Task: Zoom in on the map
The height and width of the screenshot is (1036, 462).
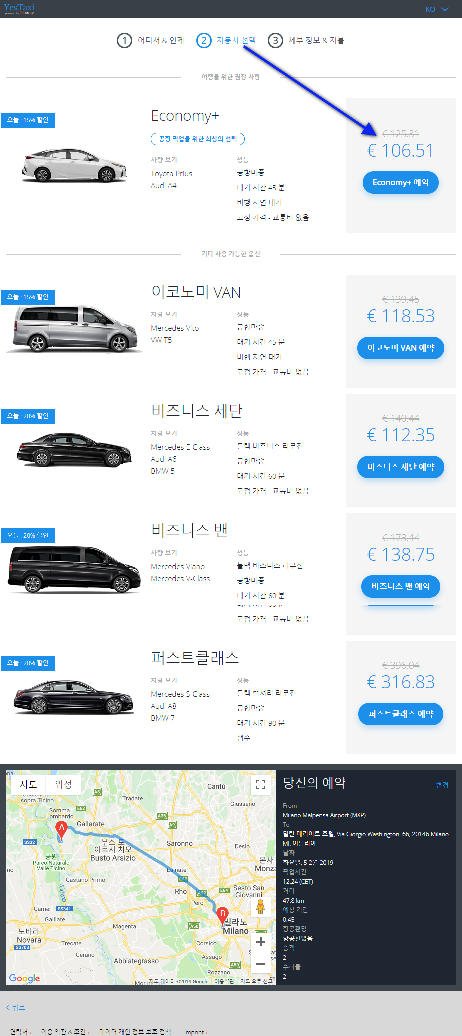Action: click(261, 942)
